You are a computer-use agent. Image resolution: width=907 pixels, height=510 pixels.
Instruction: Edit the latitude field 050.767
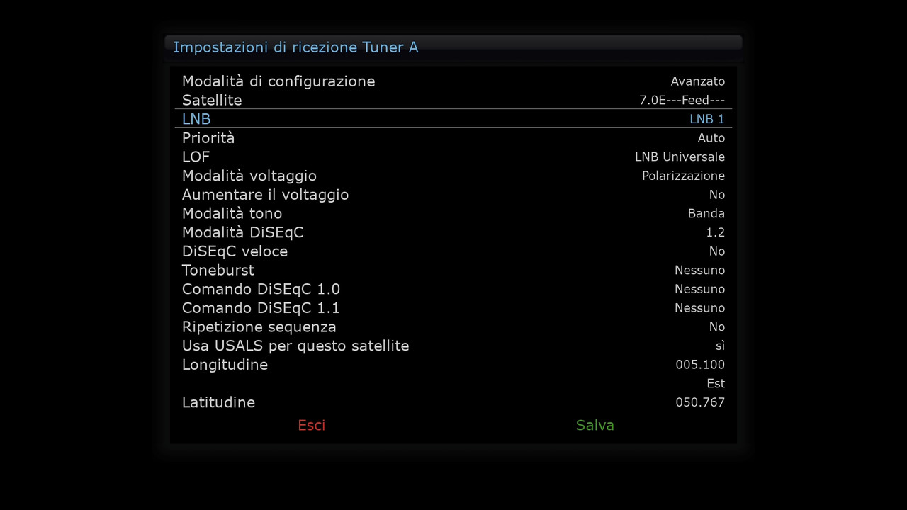click(700, 402)
